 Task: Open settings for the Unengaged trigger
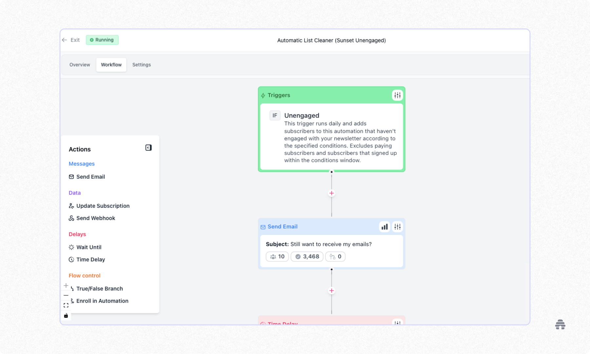(x=397, y=95)
